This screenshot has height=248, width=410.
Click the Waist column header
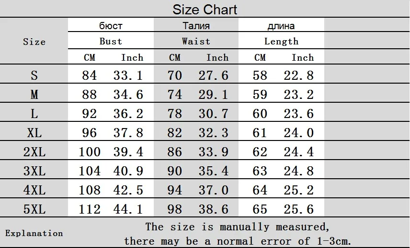(196, 41)
